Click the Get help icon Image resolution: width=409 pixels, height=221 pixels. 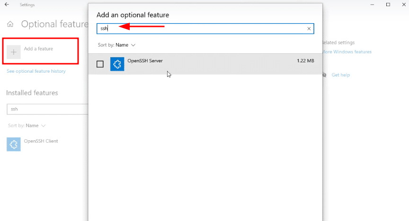(324, 75)
